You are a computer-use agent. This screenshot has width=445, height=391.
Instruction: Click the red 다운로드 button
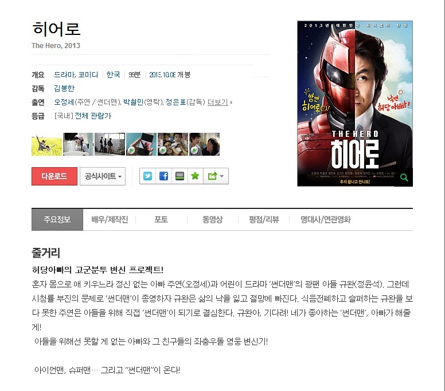54,176
